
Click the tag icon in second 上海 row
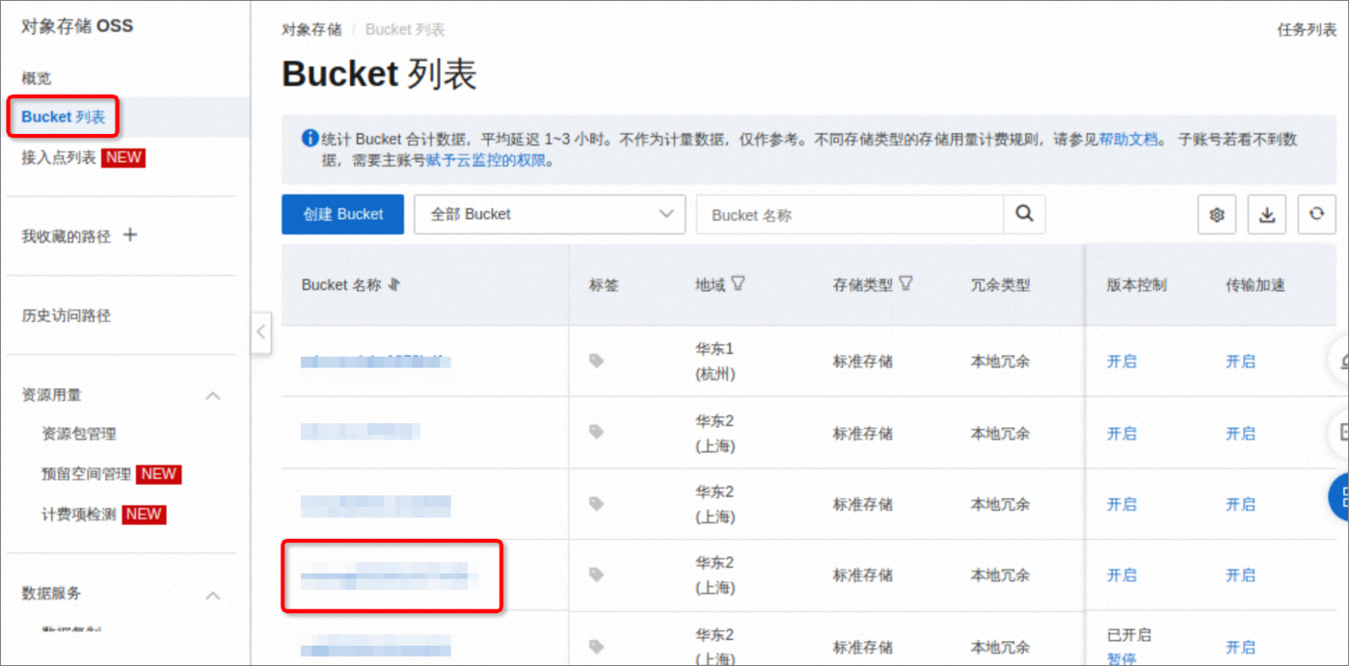(597, 504)
